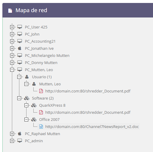Open the Channel7NewsReport_v2.doc link
The image size is (153, 152).
[x=92, y=127]
